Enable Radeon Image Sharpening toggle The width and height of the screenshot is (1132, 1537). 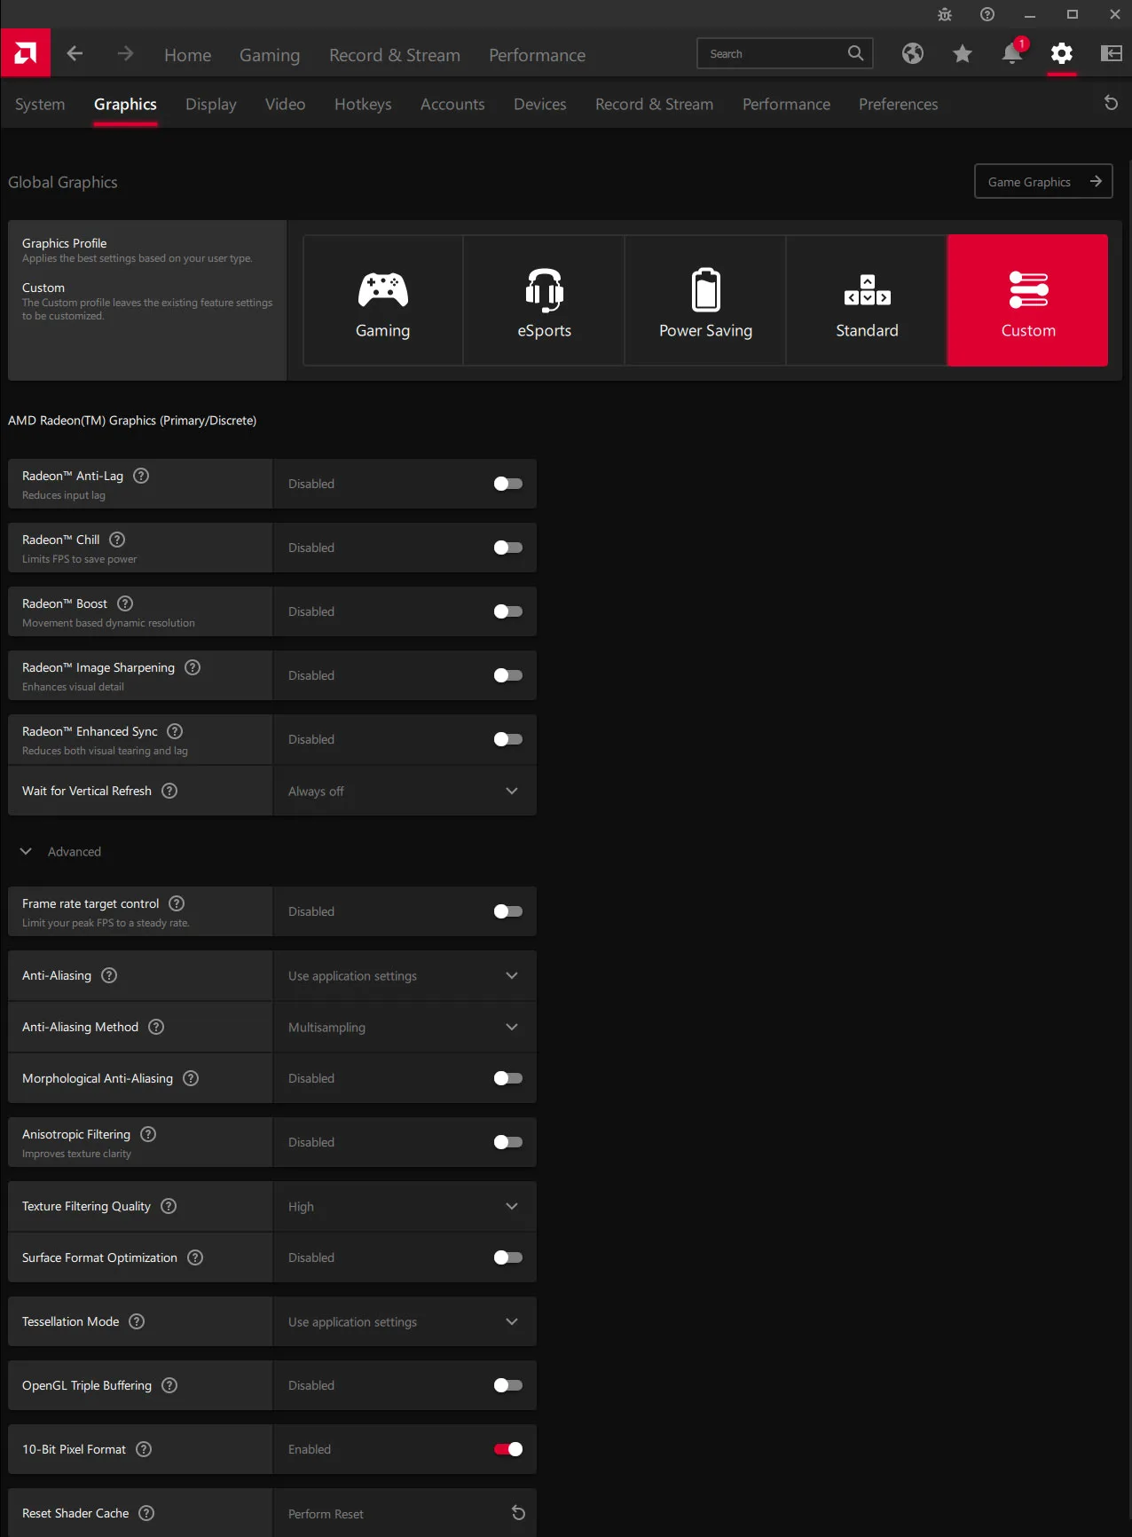[x=508, y=675]
